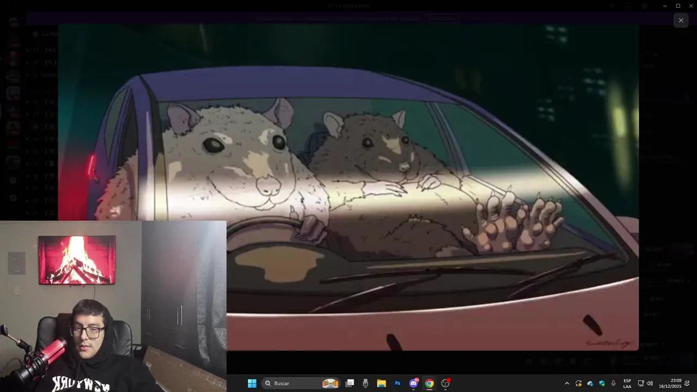Open the ESP LAA language switcher
The width and height of the screenshot is (697, 392).
click(x=627, y=383)
